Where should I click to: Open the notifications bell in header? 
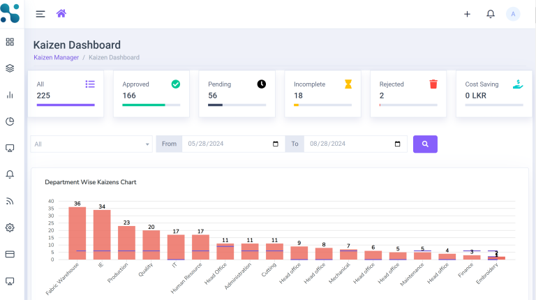coord(491,14)
